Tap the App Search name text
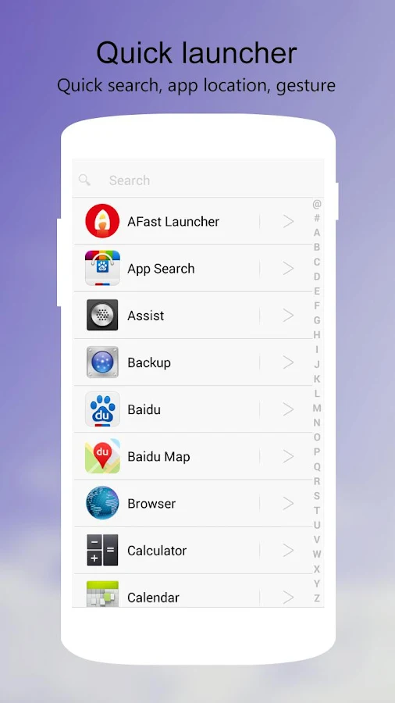Screen dimensions: 395x703 (x=162, y=269)
